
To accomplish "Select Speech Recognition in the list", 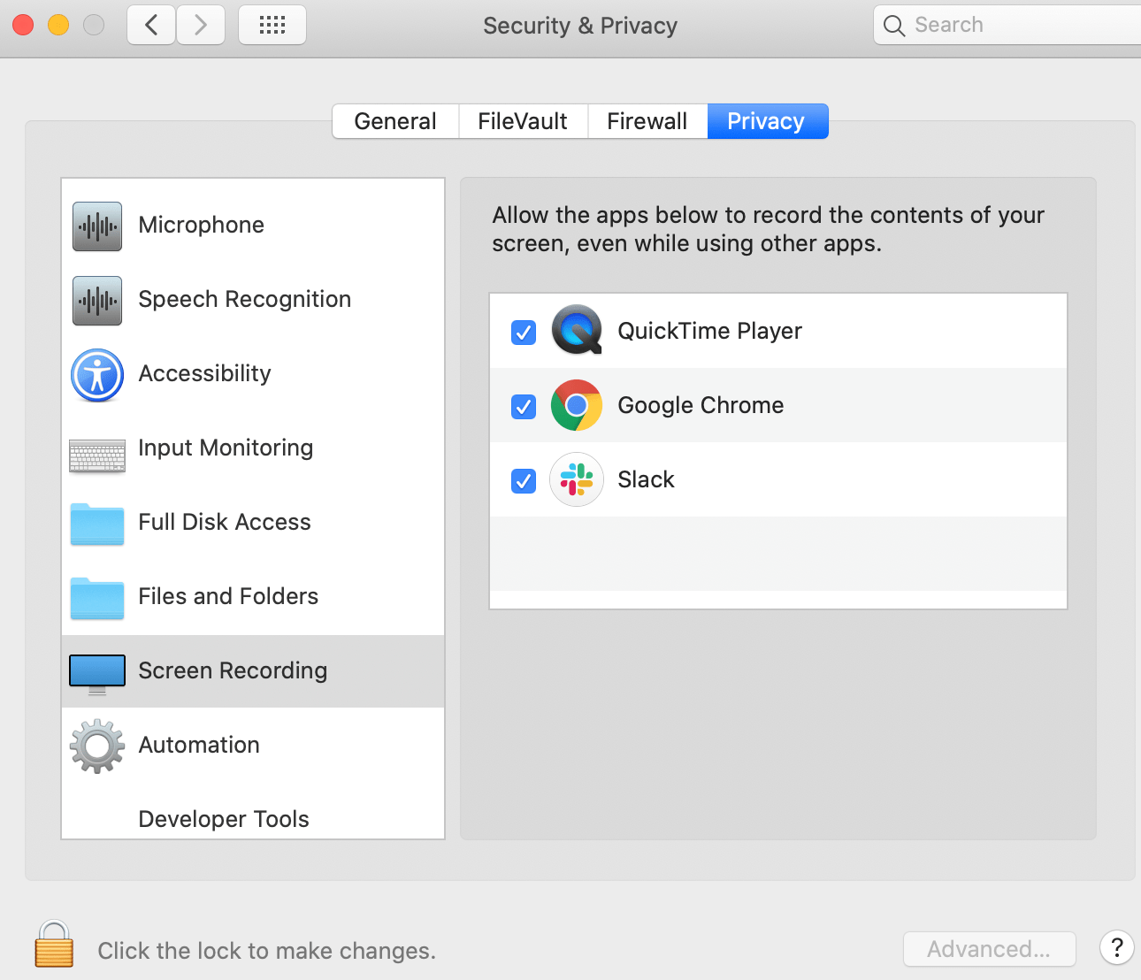I will (x=253, y=300).
